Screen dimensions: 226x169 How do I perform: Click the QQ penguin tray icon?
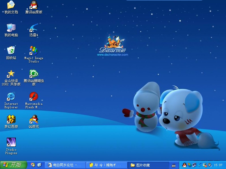pos(185,165)
